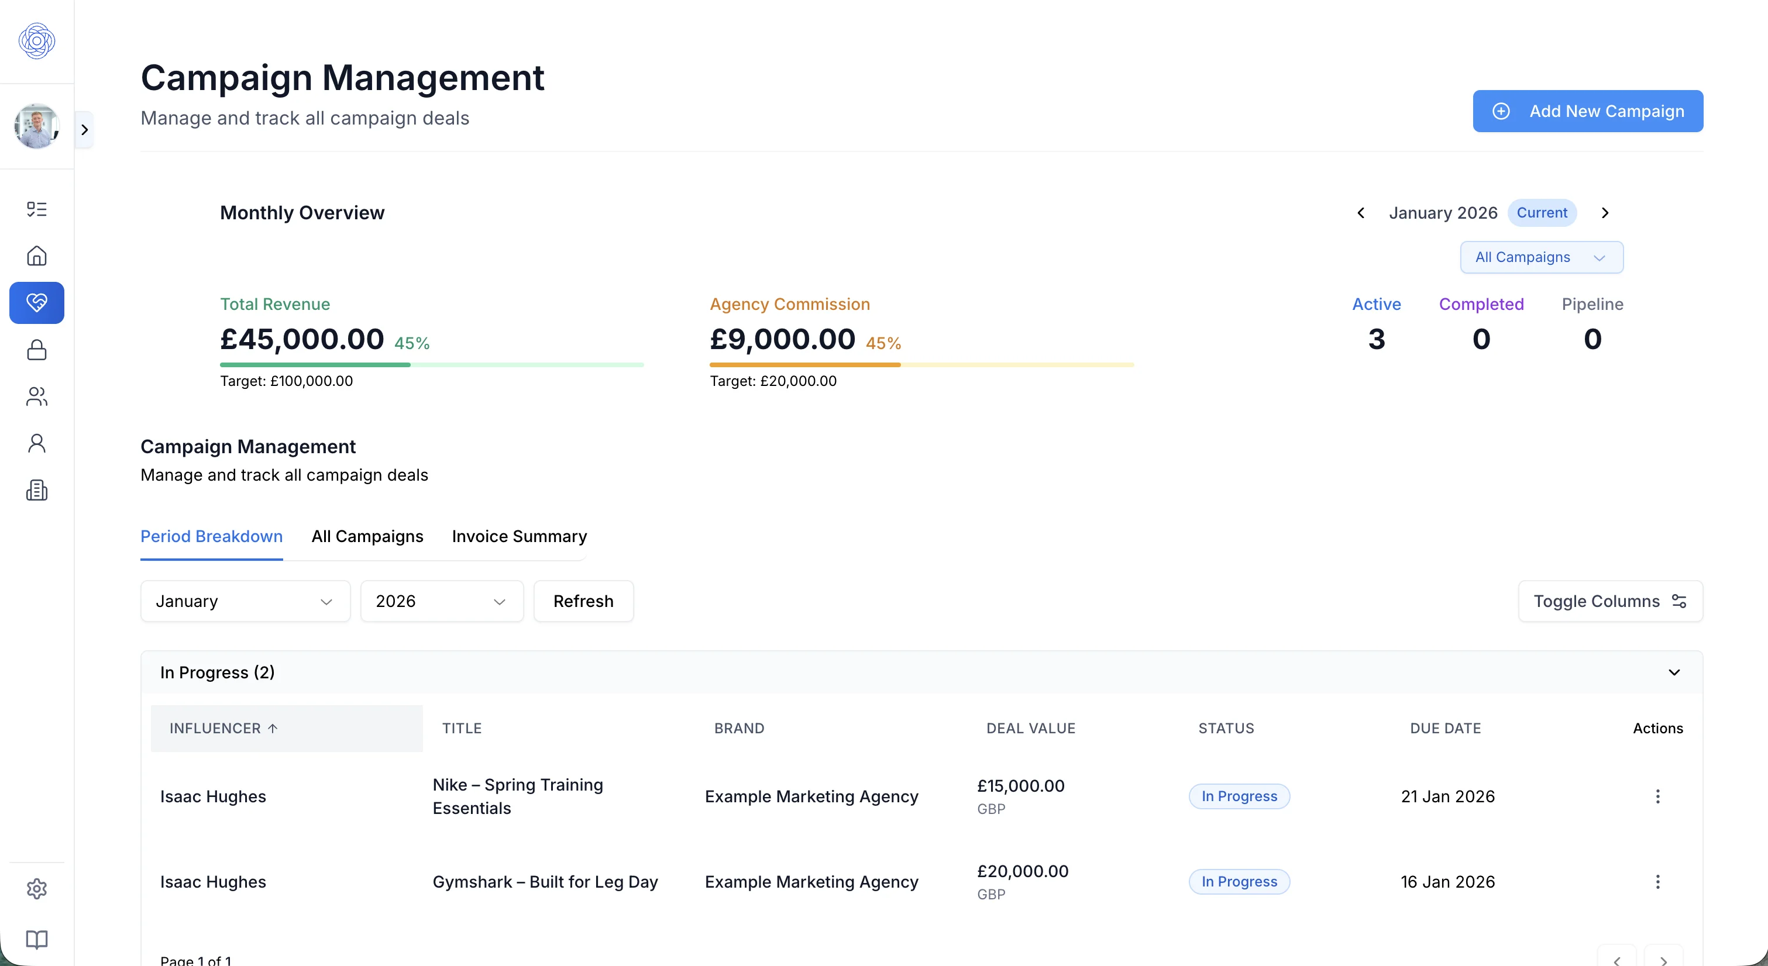This screenshot has width=1768, height=966.
Task: Navigate to the Home sidebar icon
Action: [x=36, y=255]
